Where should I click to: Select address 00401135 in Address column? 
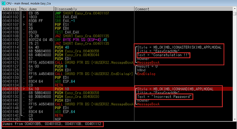(x=11, y=89)
